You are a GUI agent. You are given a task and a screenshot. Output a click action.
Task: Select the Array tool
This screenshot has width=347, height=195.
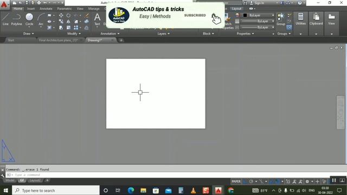[76, 28]
